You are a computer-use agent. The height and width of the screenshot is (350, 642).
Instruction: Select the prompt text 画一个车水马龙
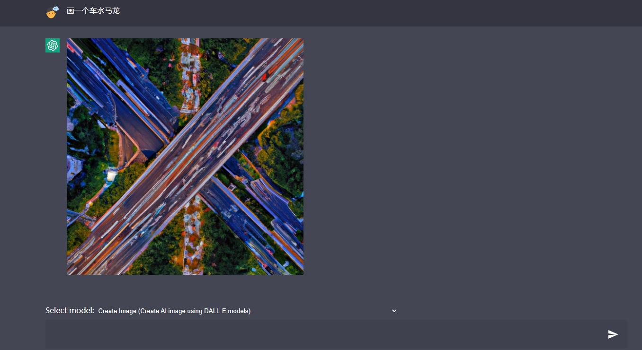click(93, 11)
